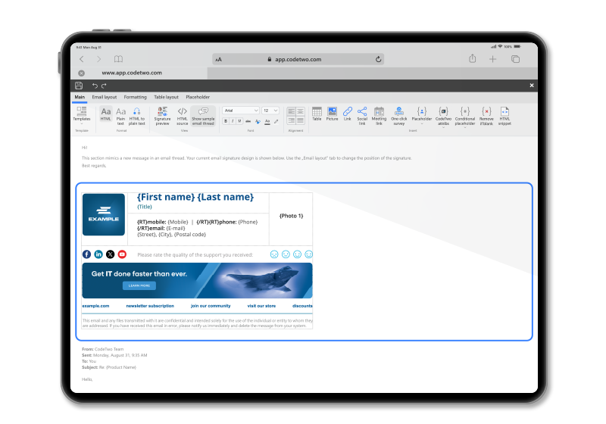Select the EXAMPLE logo image
606x424 pixels.
(x=104, y=215)
